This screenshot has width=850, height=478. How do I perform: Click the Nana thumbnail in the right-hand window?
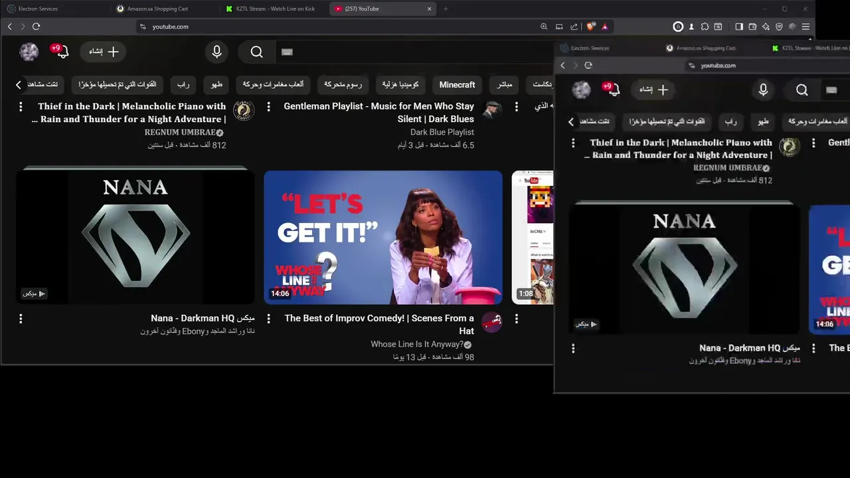[684, 270]
